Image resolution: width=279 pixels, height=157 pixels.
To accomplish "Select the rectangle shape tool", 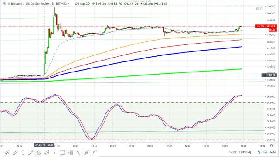I will coord(63,153).
